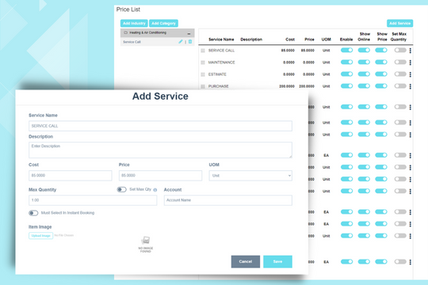Image resolution: width=428 pixels, height=285 pixels.
Task: Collapse the Heating & Air Conditioning industry
Action: [x=189, y=33]
